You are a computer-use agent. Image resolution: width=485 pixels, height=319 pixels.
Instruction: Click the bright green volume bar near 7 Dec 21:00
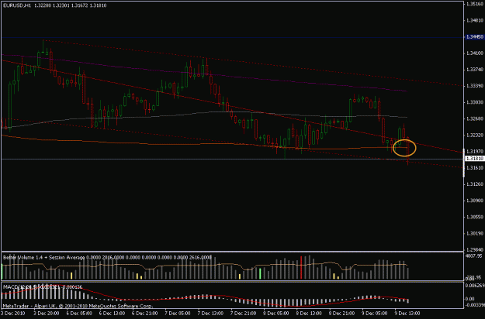[x=260, y=274]
